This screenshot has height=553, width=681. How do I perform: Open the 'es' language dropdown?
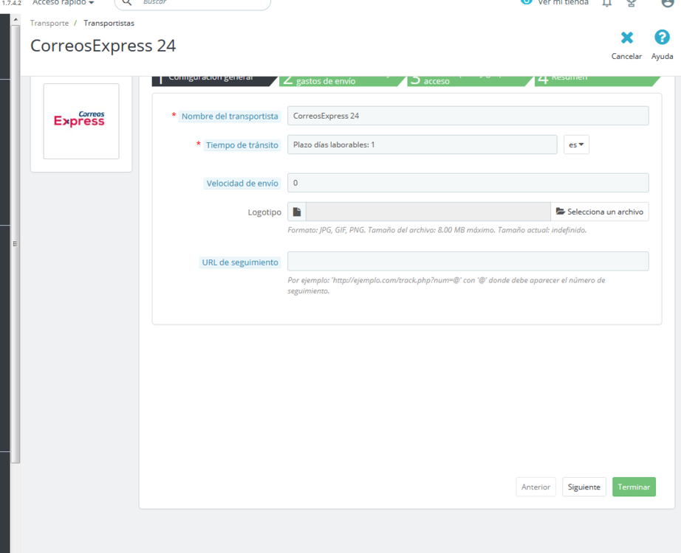[x=576, y=145]
